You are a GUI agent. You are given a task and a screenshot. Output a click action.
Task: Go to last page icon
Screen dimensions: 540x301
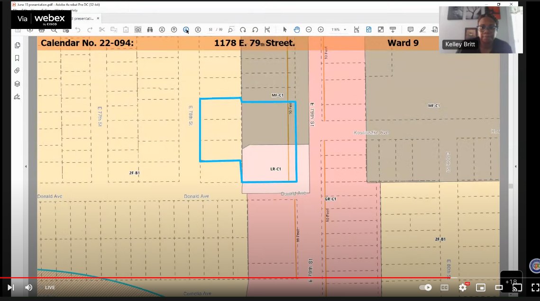(198, 29)
